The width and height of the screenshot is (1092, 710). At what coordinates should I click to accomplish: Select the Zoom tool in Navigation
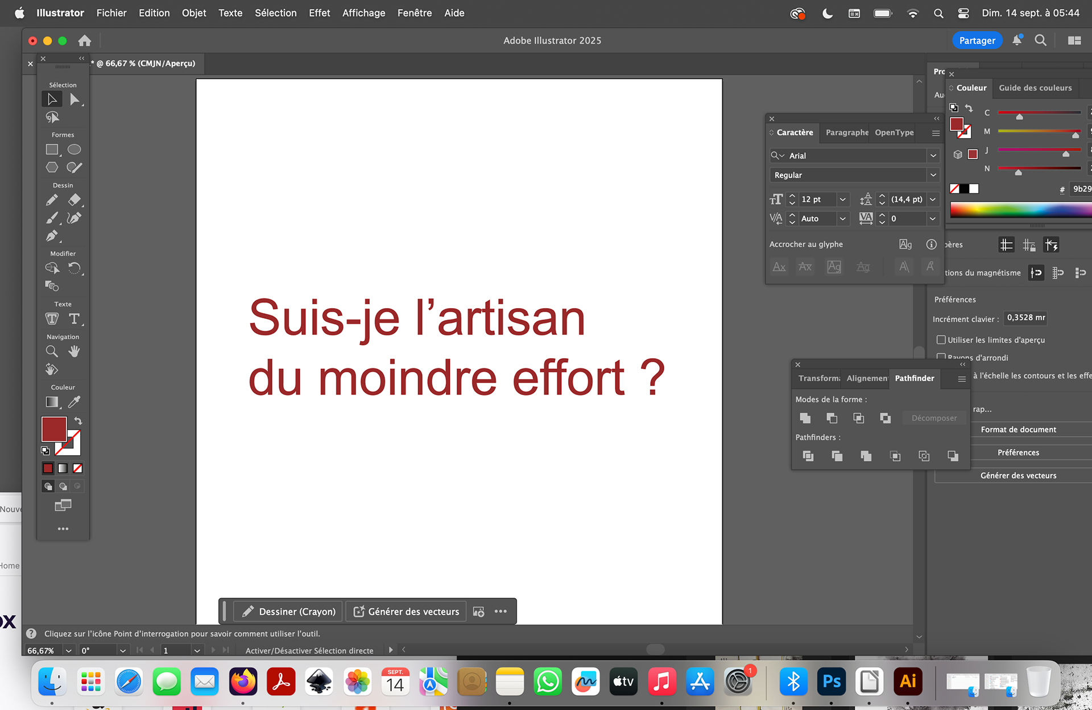pos(52,352)
